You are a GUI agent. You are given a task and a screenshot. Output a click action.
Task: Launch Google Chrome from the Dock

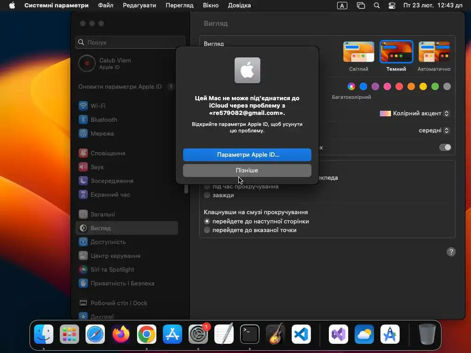[x=147, y=334]
